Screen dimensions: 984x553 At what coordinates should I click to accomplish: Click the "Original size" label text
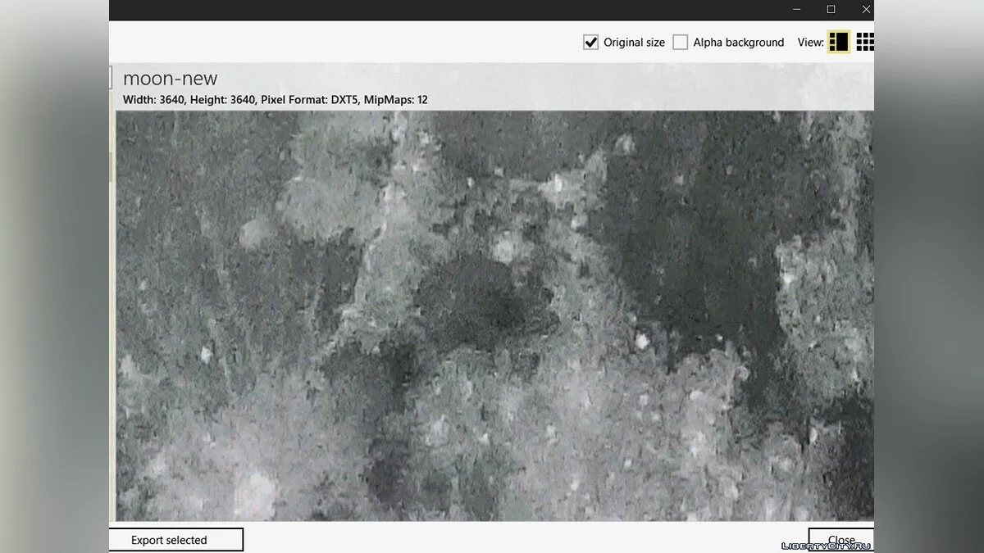point(634,43)
